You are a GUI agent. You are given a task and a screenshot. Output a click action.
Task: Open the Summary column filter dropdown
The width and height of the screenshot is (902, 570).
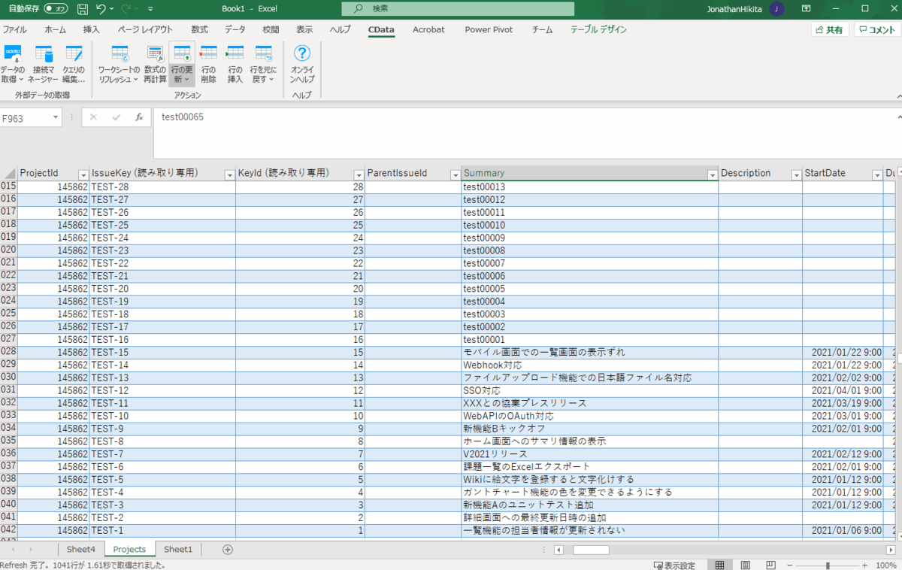click(x=712, y=174)
